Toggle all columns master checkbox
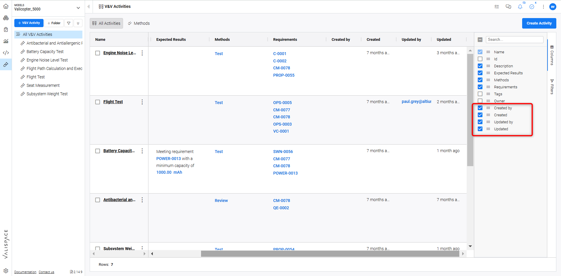Screen dimensions: 561x276 coord(480,40)
